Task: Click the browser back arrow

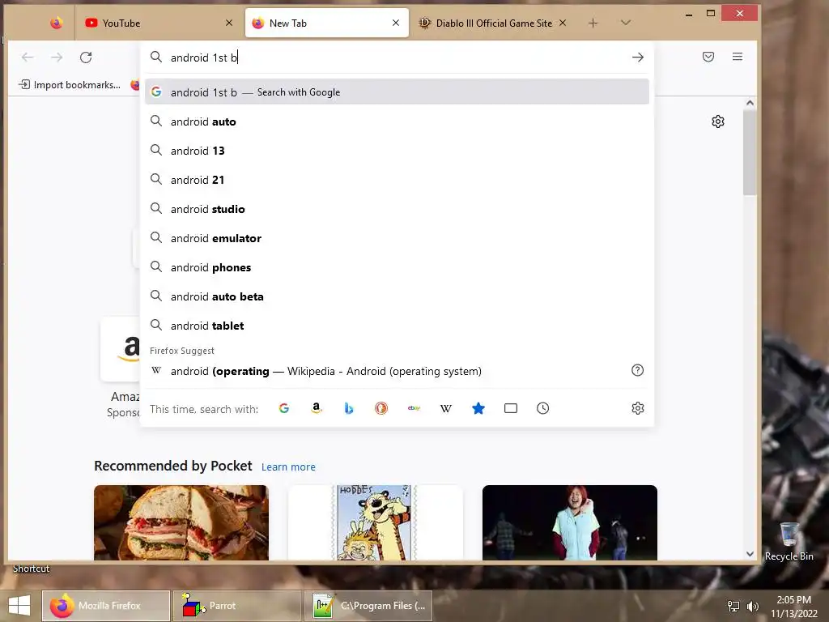Action: coord(28,58)
